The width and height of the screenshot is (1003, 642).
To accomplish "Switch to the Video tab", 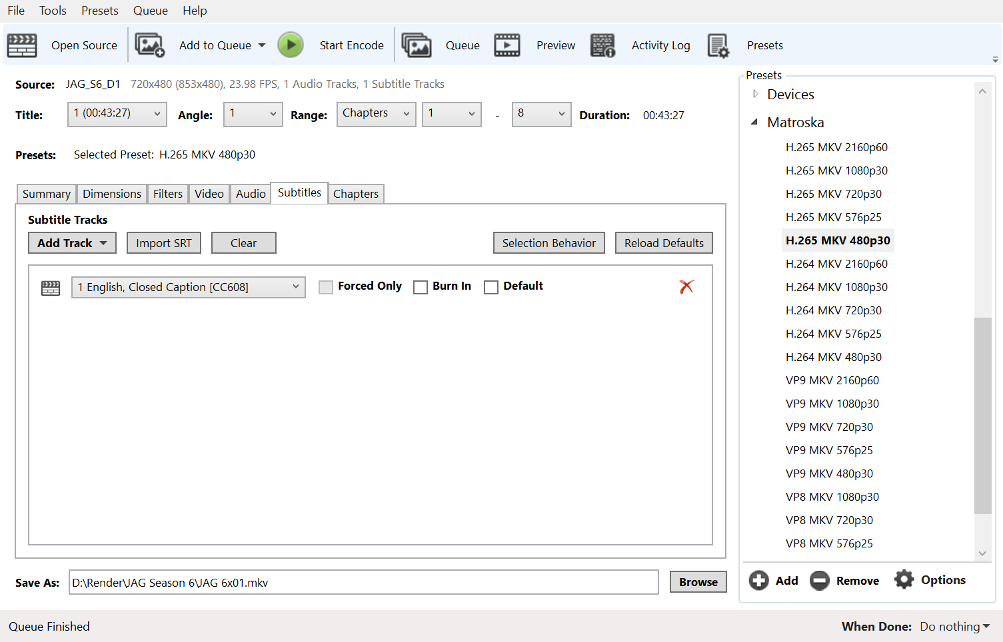I will click(209, 194).
